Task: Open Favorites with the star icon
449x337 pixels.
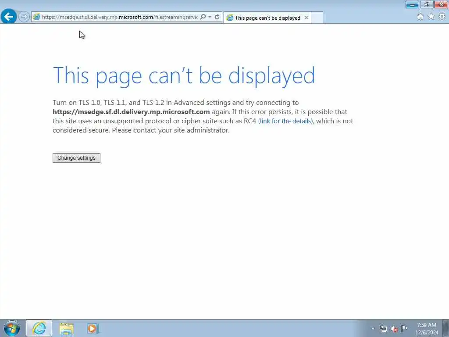Action: (x=431, y=17)
